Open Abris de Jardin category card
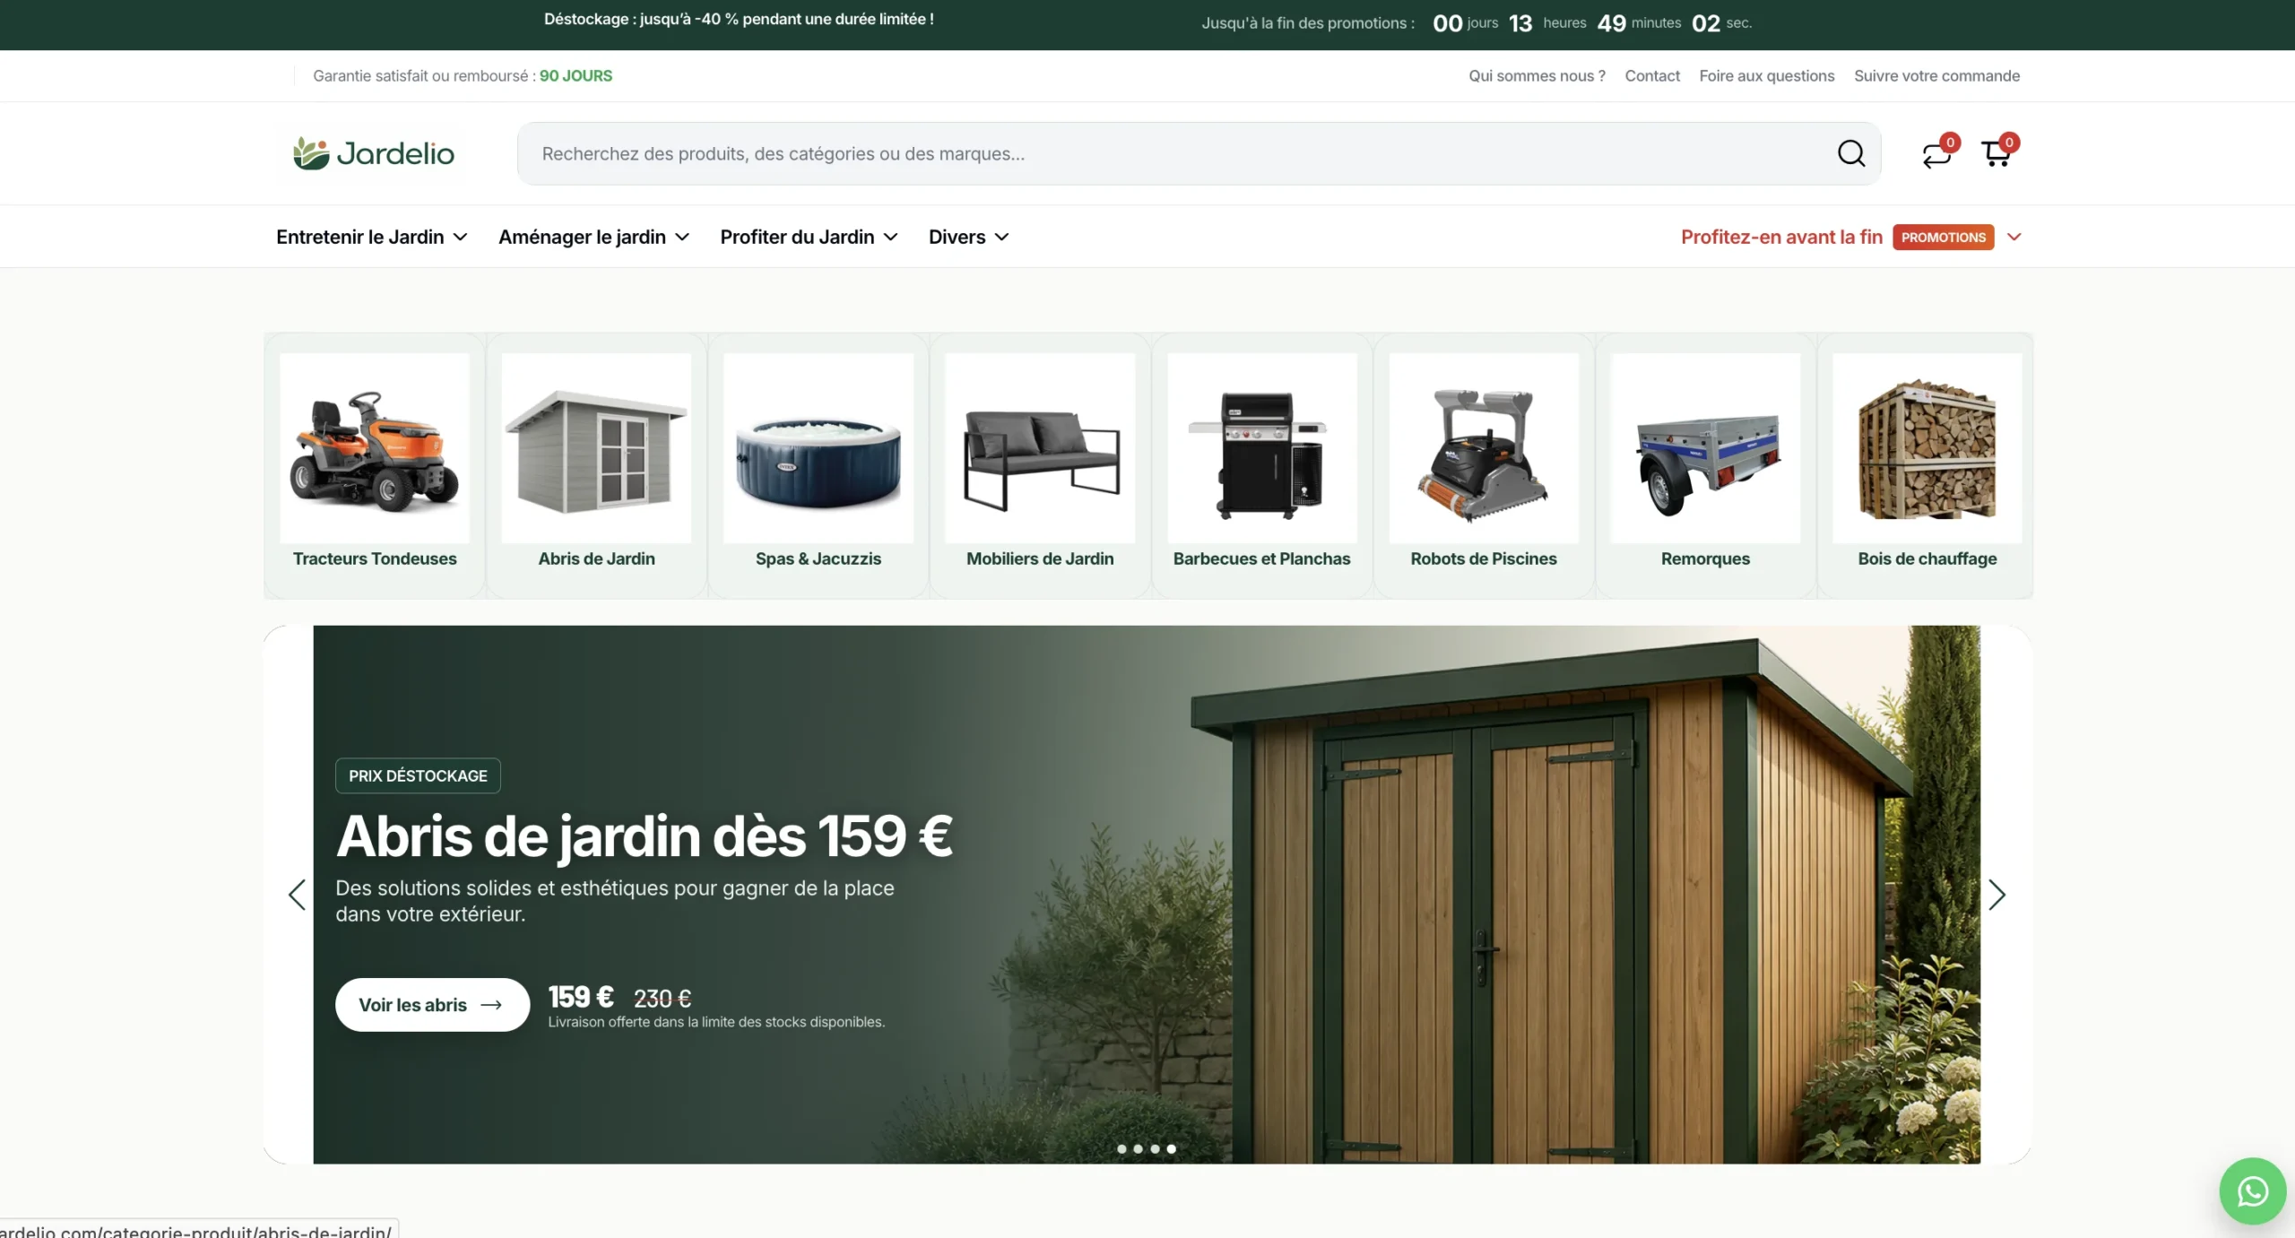The width and height of the screenshot is (2295, 1238). point(596,465)
